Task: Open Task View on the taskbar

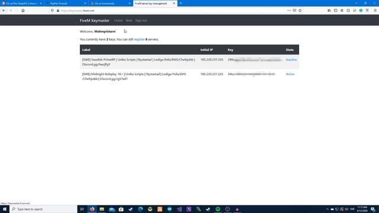Action: point(82,209)
